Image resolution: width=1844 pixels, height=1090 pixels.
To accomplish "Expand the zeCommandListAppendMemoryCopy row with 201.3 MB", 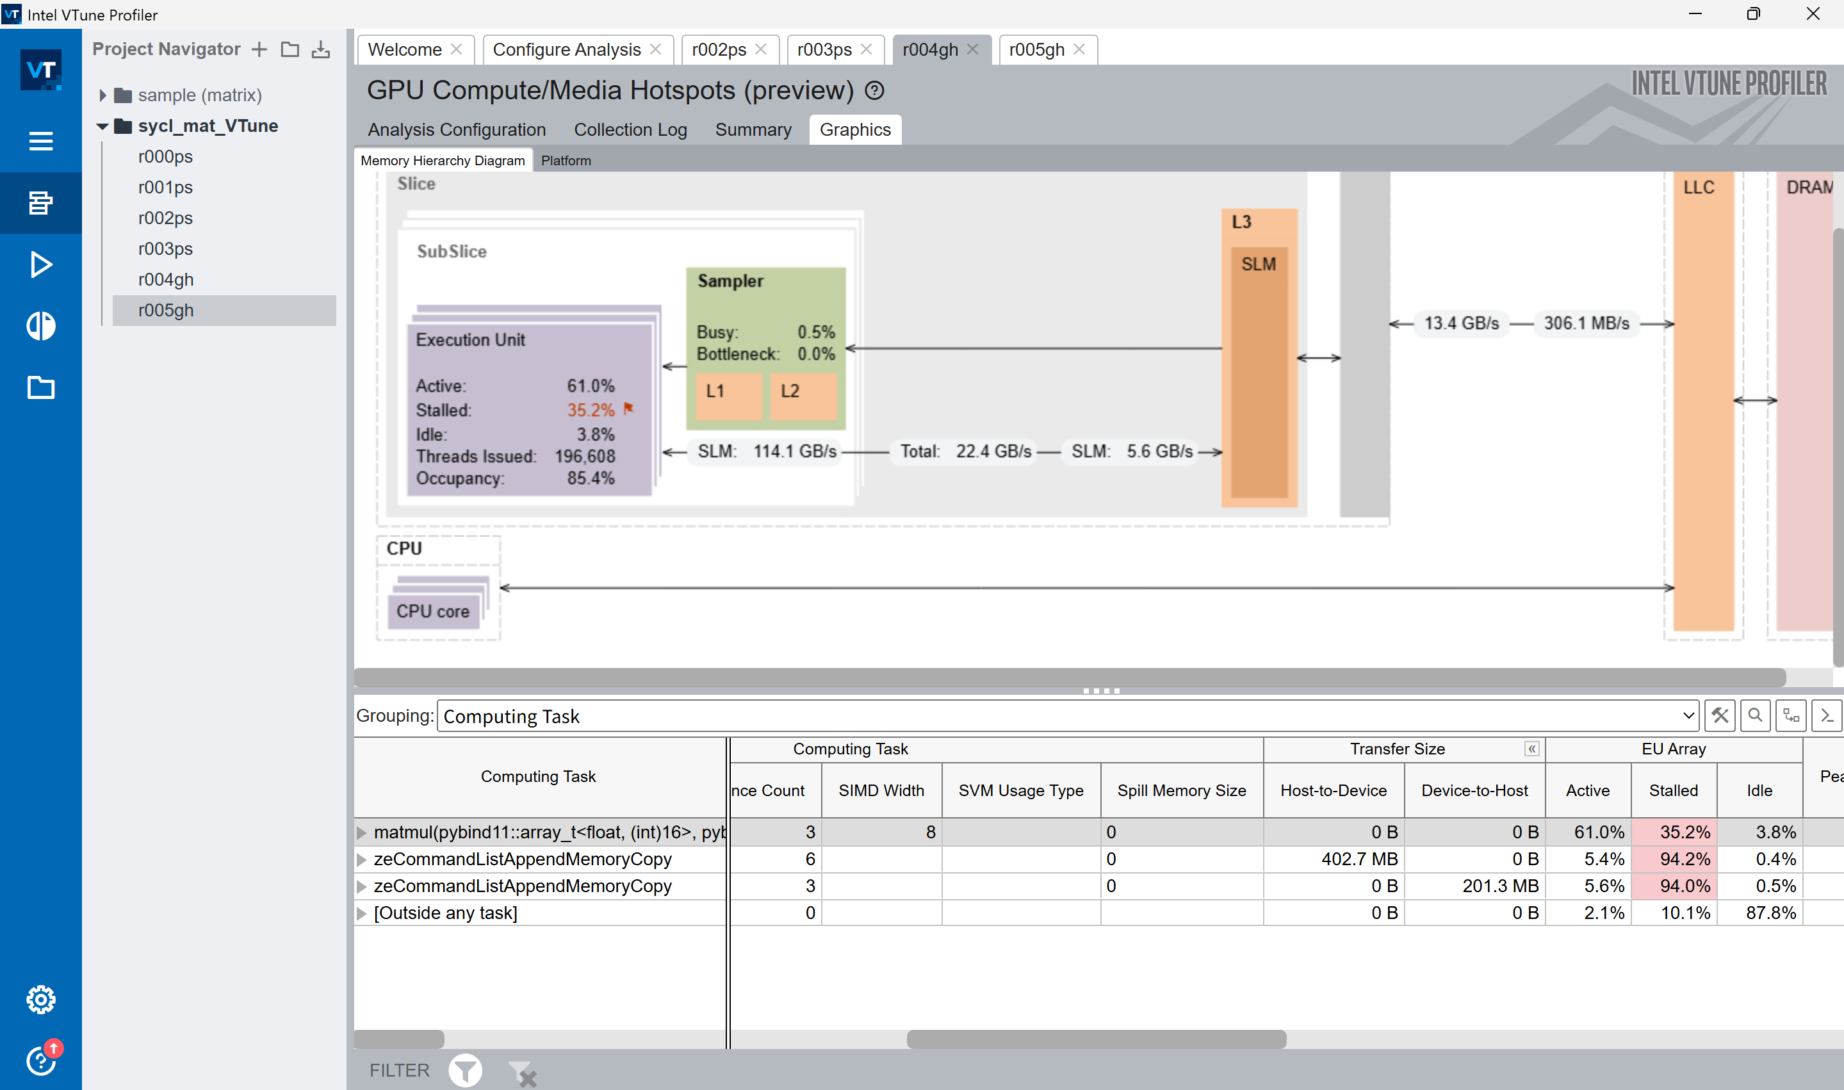I will tap(361, 886).
